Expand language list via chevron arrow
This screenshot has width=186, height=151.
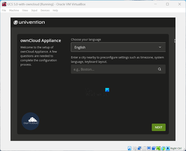160,47
